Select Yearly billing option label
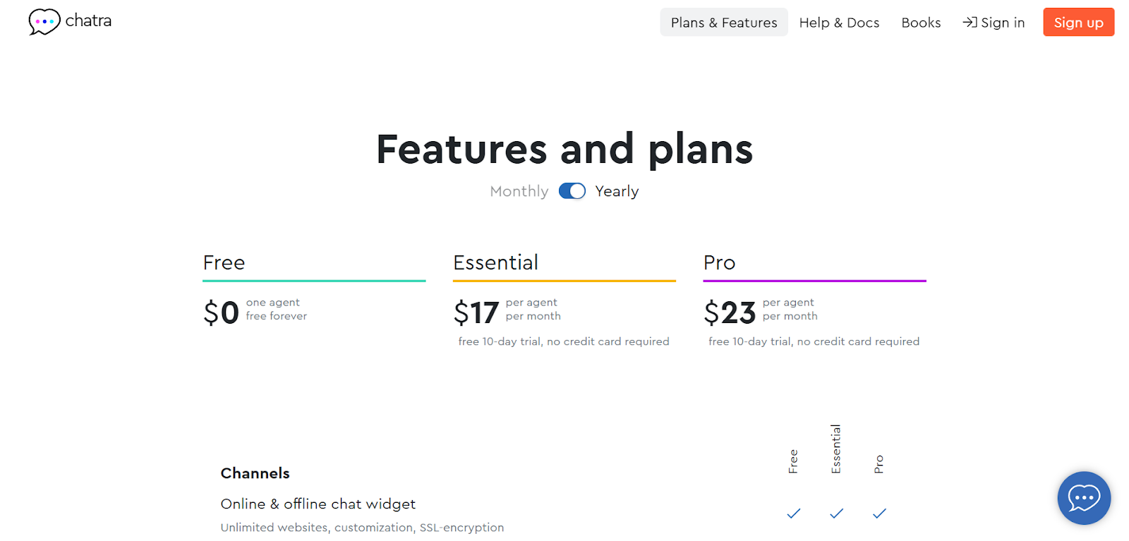Screen dimensions: 1129x541 (x=617, y=191)
